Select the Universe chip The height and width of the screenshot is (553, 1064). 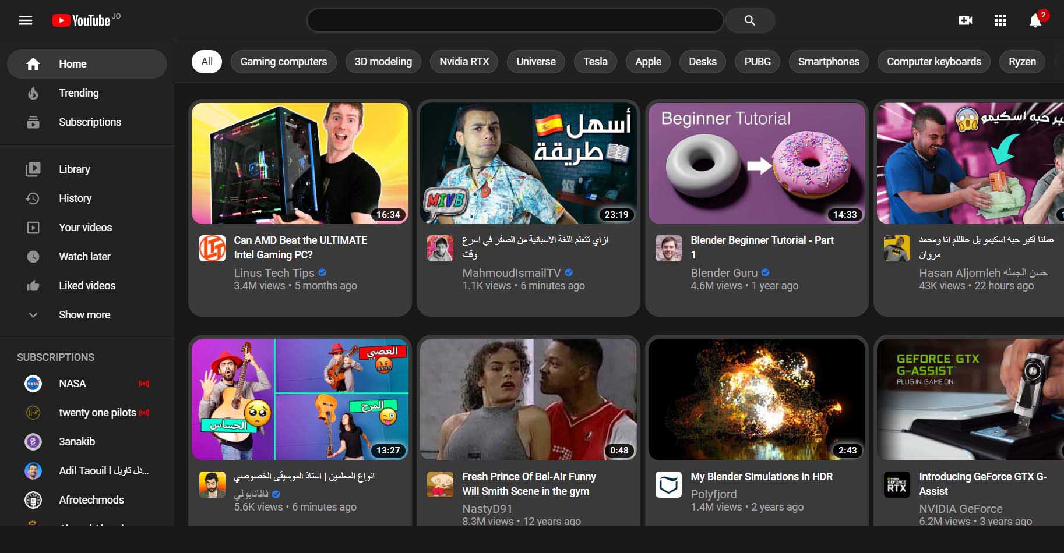tap(536, 62)
